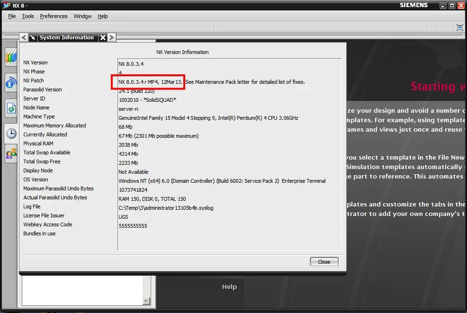Click the 'Not Available' display node value
Viewport: 467px width, 313px height.
pos(134,172)
